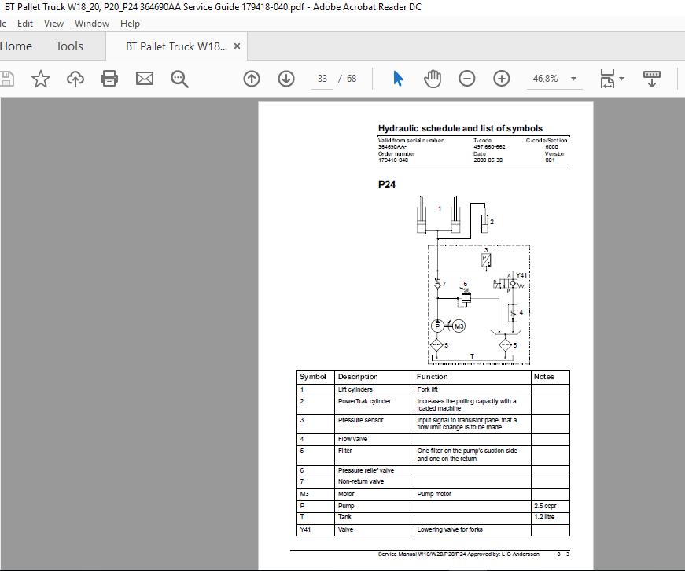This screenshot has height=571, width=685.
Task: Close the BT Pallet Truck document tab
Action: pyautogui.click(x=238, y=46)
